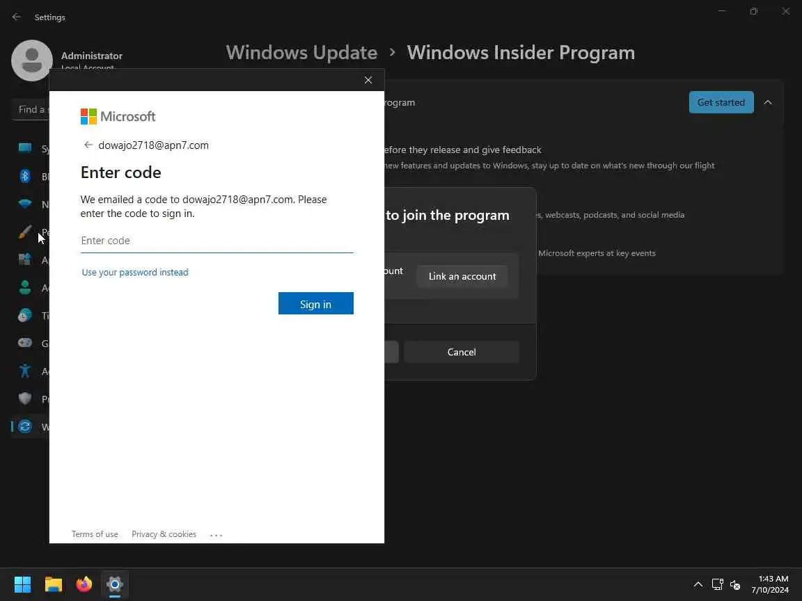Minimize the Settings window
Viewport: 802px width, 601px height.
[722, 11]
